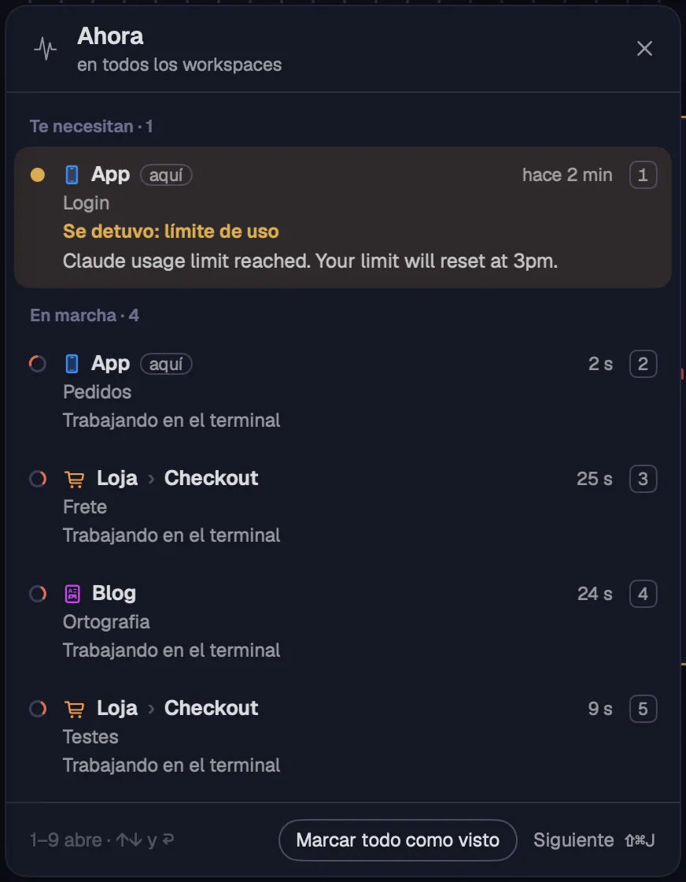This screenshot has width=686, height=882.
Task: Click the "aquí" tag on Login row
Action: pos(166,175)
